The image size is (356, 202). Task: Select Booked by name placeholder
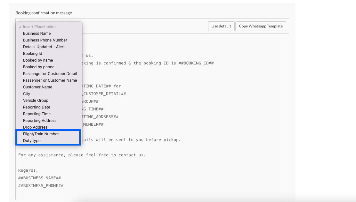[49, 60]
